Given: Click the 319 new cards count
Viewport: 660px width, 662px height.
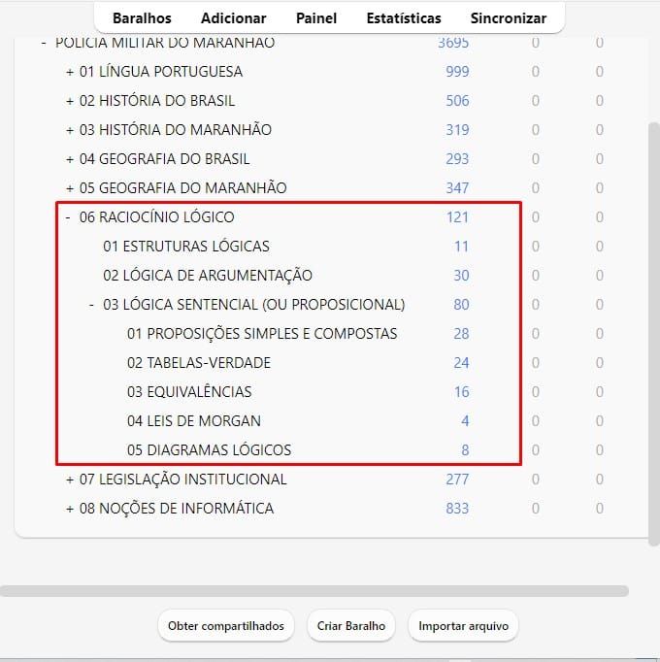Looking at the screenshot, I should click(x=457, y=130).
